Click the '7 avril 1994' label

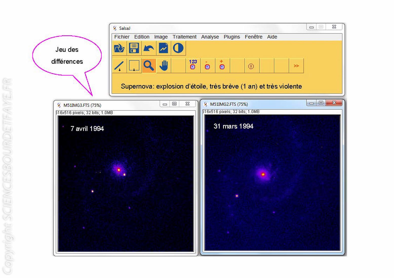(87, 129)
